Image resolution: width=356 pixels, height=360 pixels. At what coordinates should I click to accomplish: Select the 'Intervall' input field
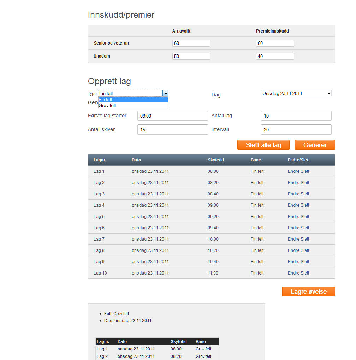[x=296, y=130]
